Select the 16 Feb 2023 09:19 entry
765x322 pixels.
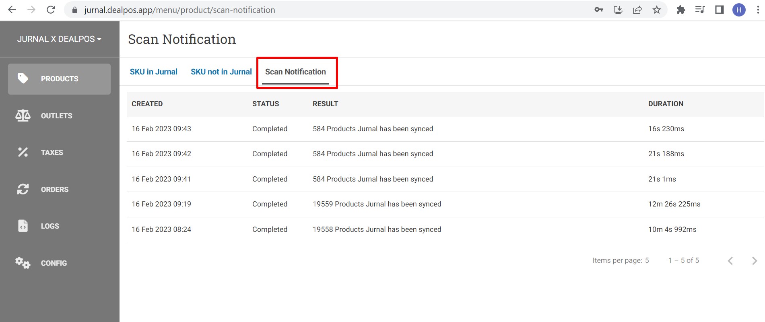click(x=445, y=204)
